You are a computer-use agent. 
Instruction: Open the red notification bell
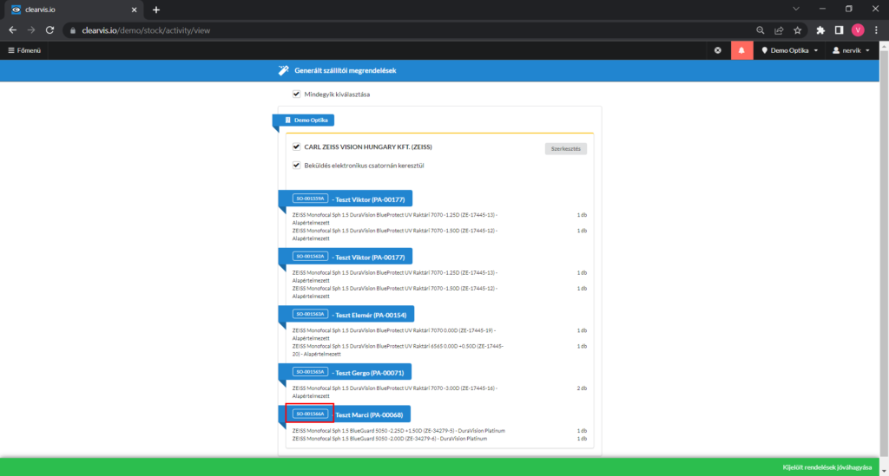tap(741, 50)
